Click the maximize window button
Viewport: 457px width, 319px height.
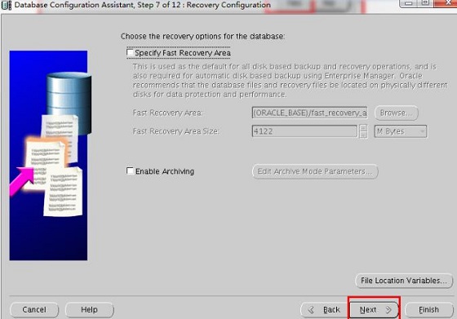(425, 3)
